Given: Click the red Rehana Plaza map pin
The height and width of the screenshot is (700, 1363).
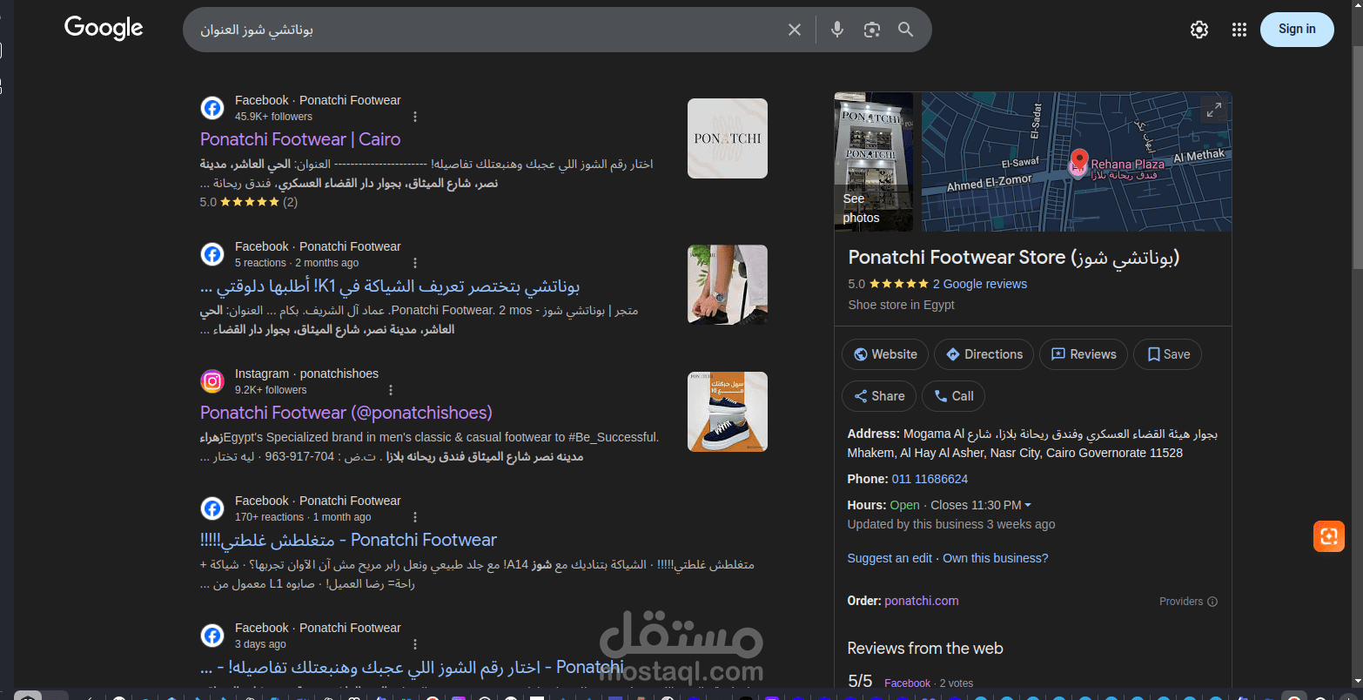Looking at the screenshot, I should click(1079, 162).
